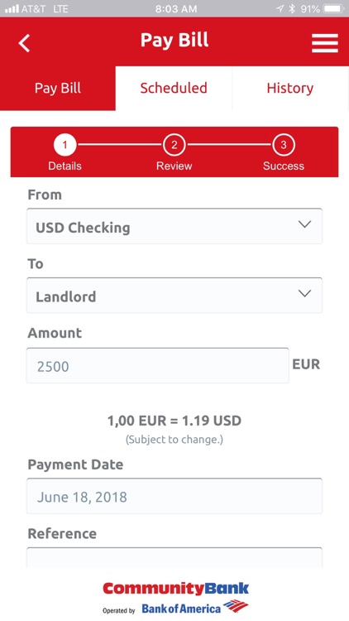Switch to the History tab

(290, 88)
